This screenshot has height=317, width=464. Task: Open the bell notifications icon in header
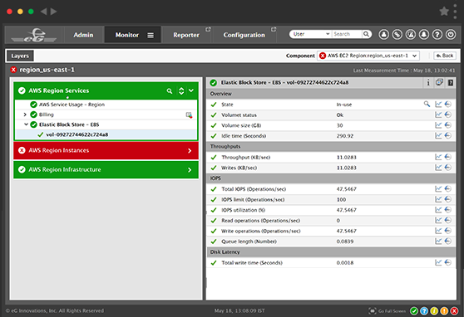pos(424,35)
